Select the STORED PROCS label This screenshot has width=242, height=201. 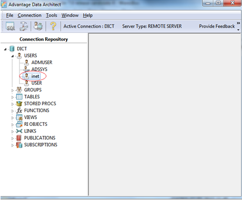(40, 104)
